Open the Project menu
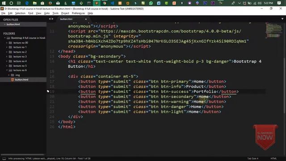 [65, 13]
